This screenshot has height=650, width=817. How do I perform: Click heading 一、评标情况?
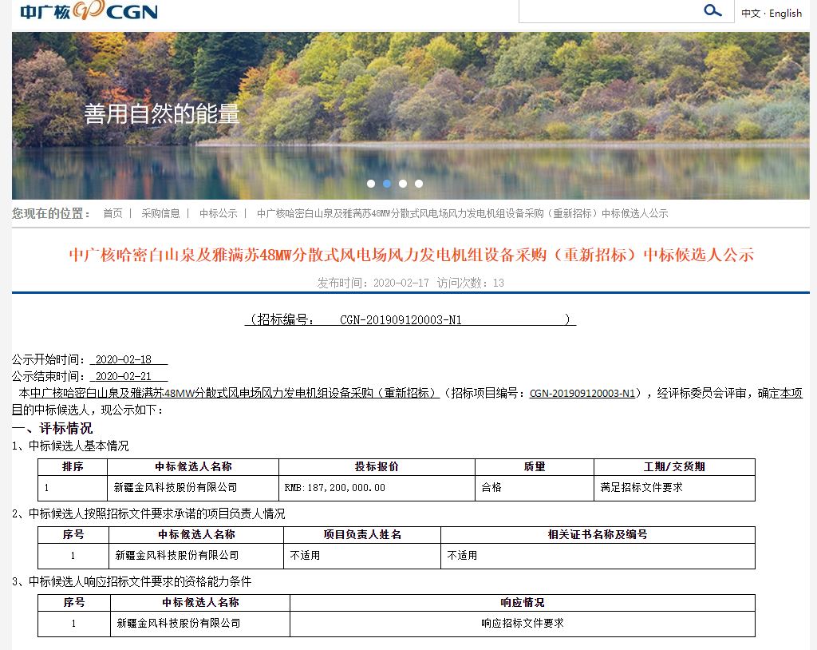[x=52, y=428]
